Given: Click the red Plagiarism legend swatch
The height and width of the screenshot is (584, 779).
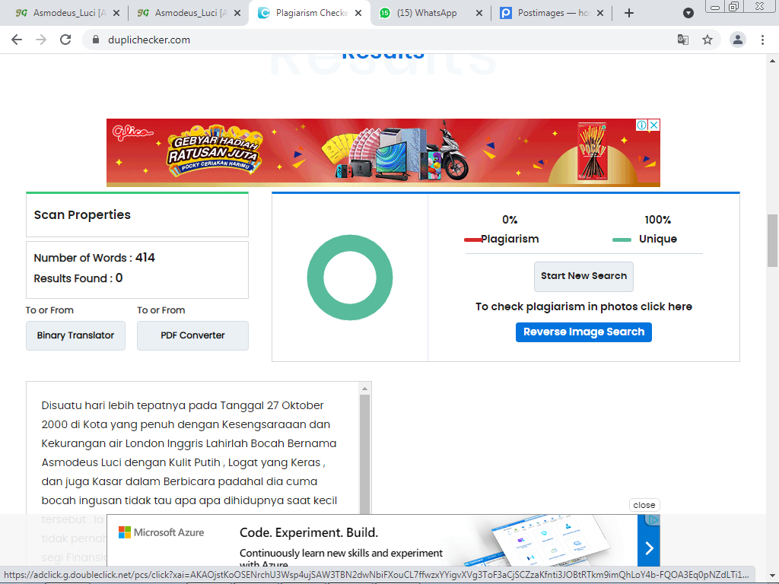Looking at the screenshot, I should (x=472, y=240).
